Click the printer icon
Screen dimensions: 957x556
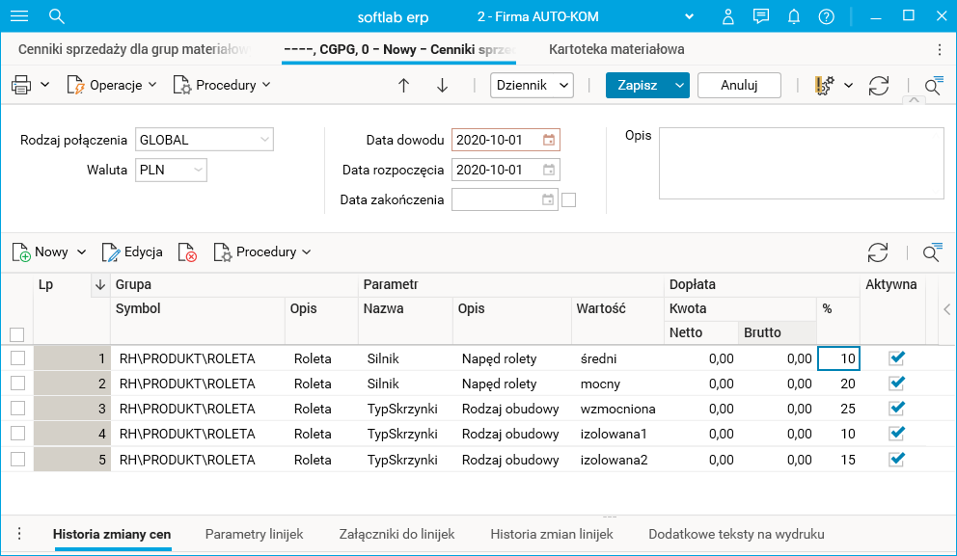[x=21, y=85]
